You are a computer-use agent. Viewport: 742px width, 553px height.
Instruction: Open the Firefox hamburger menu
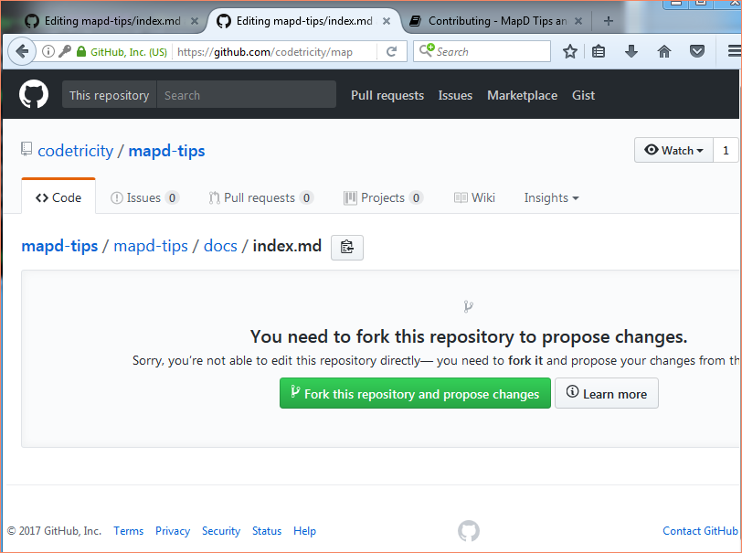pyautogui.click(x=735, y=51)
